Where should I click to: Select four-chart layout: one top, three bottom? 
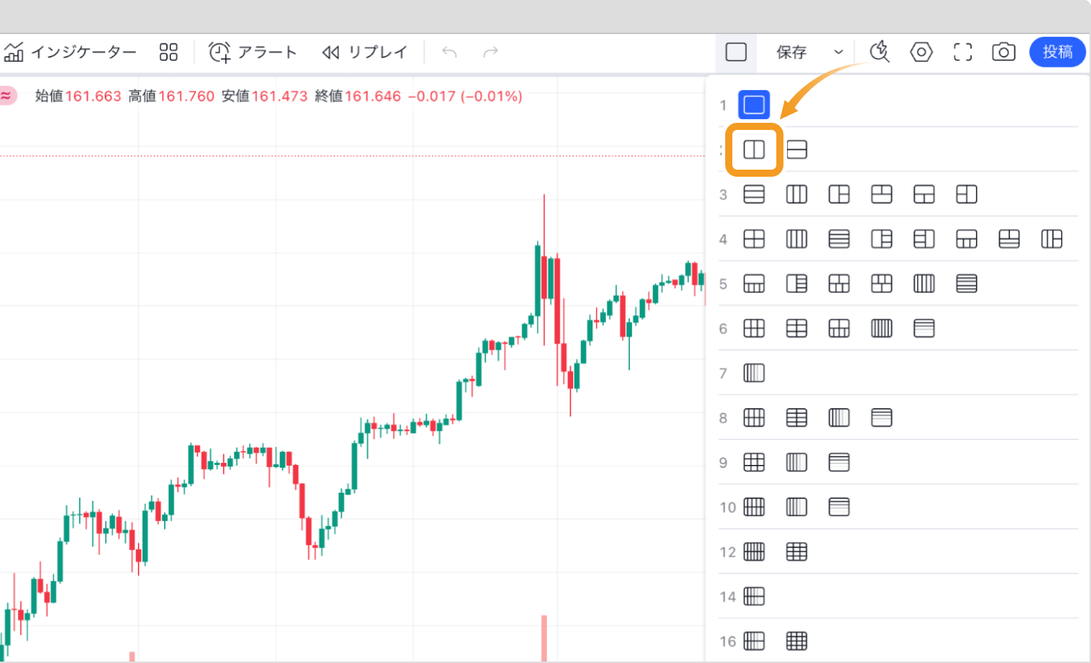point(967,239)
